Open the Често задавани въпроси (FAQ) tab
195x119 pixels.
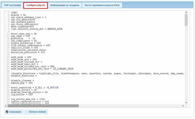pos(102,5)
